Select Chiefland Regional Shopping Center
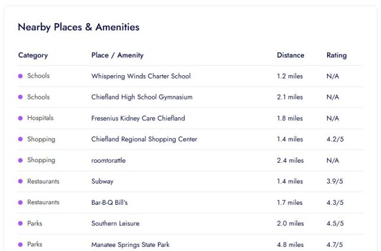The image size is (381, 251). tap(144, 140)
